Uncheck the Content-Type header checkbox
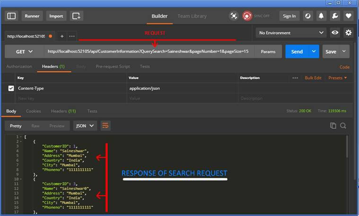Screen dimensions: 359x216 pyautogui.click(x=11, y=88)
